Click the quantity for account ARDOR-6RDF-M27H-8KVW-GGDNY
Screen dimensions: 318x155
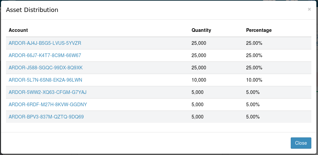[x=198, y=105]
